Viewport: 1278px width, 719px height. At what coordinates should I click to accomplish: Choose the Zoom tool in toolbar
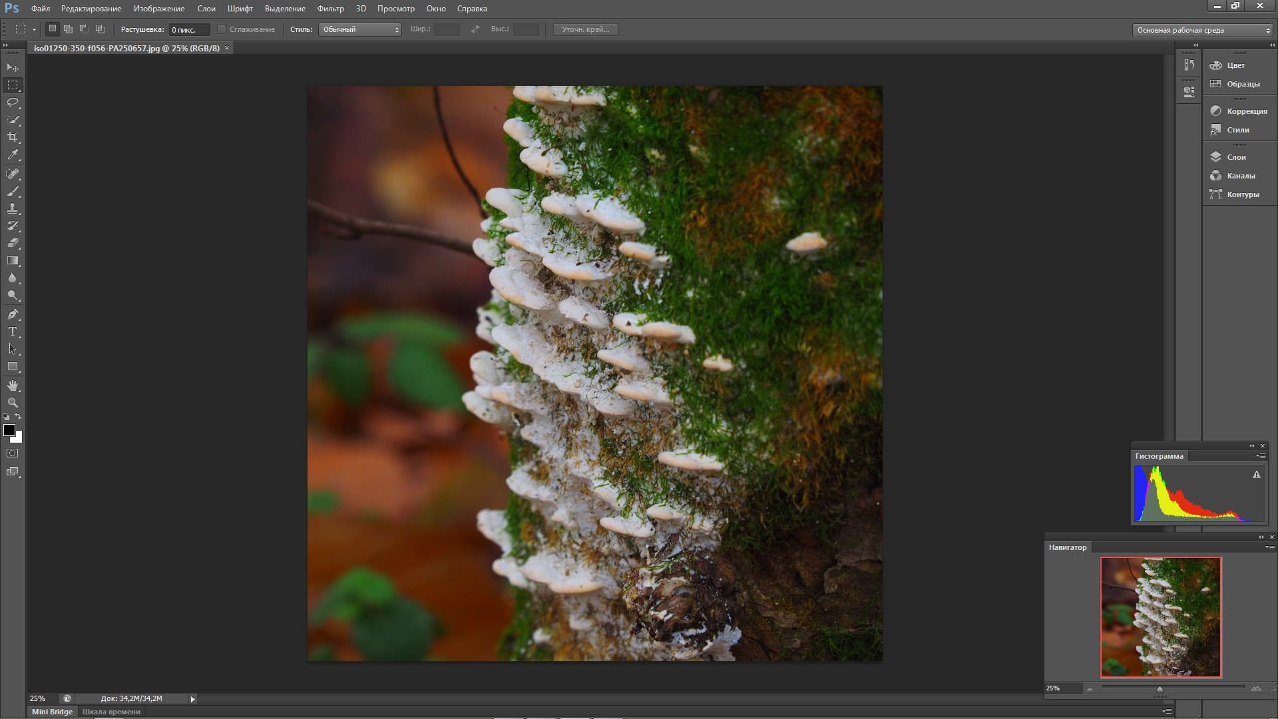tap(13, 403)
